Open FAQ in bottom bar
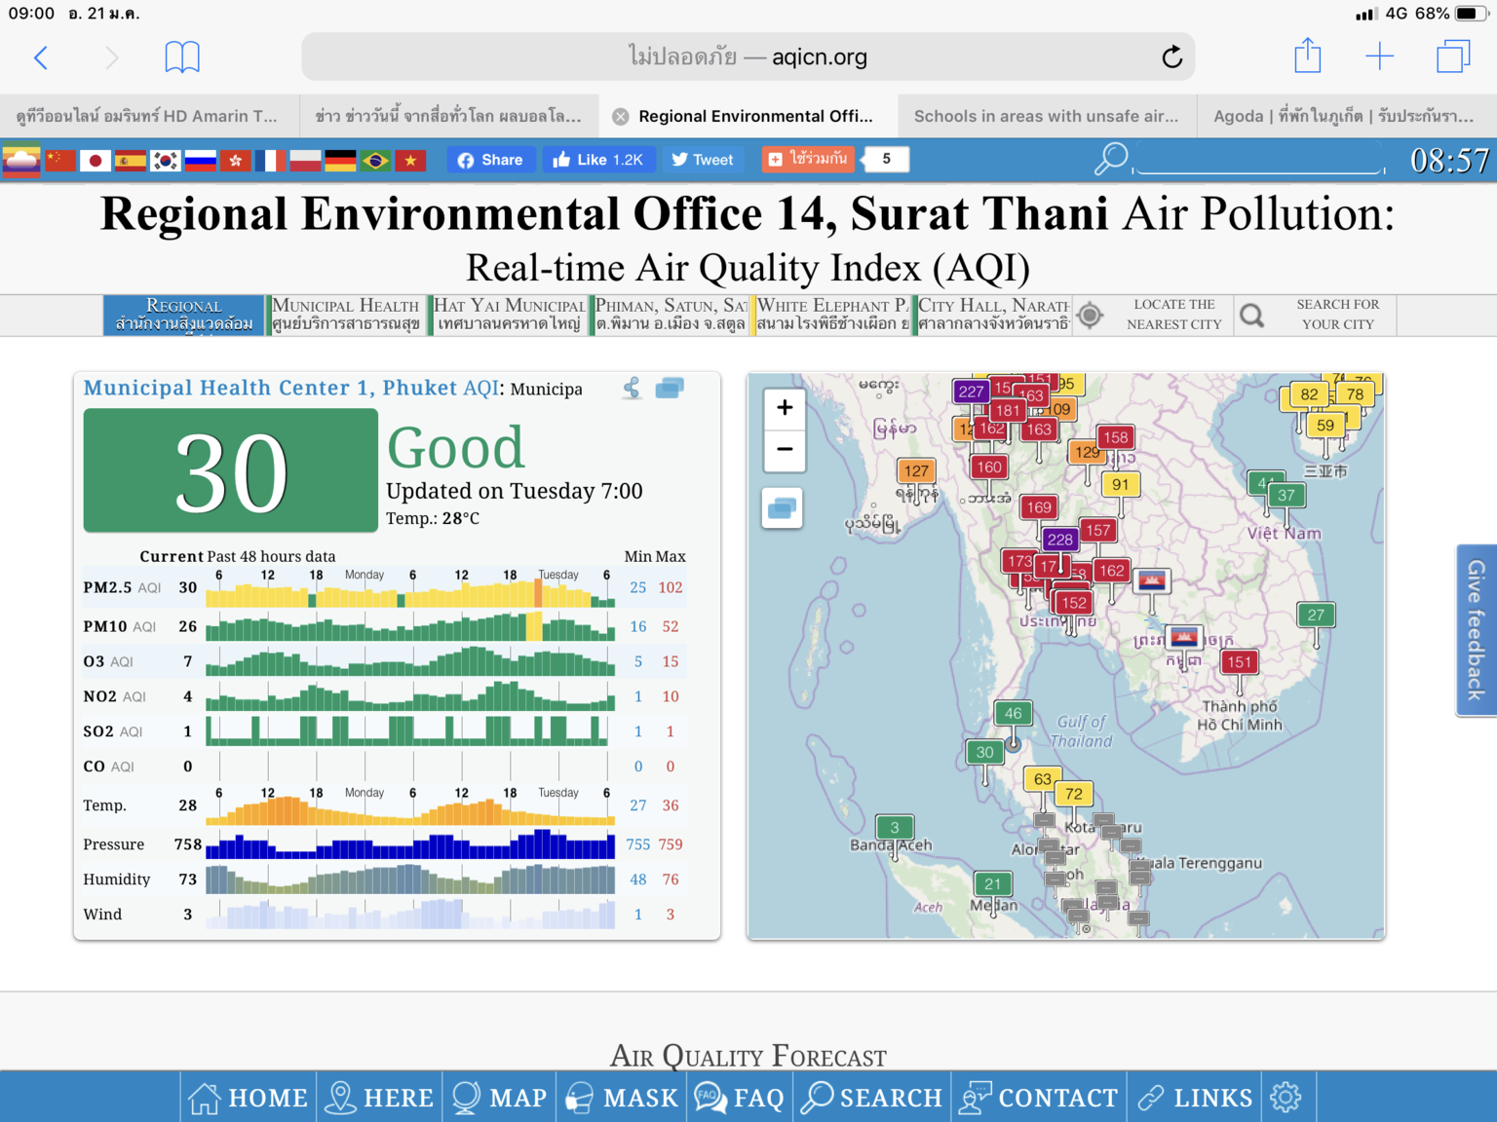The image size is (1497, 1122). pyautogui.click(x=740, y=1098)
